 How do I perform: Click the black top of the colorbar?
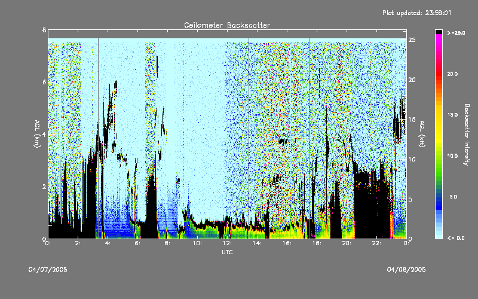tap(439, 32)
